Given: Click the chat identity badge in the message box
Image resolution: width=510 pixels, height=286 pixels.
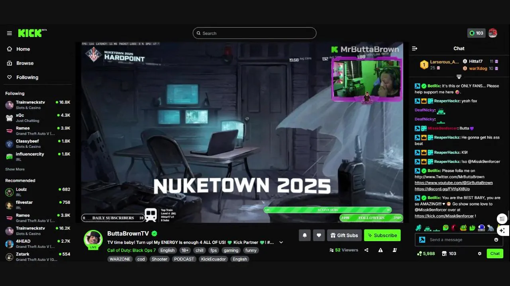Looking at the screenshot, I should tap(422, 240).
